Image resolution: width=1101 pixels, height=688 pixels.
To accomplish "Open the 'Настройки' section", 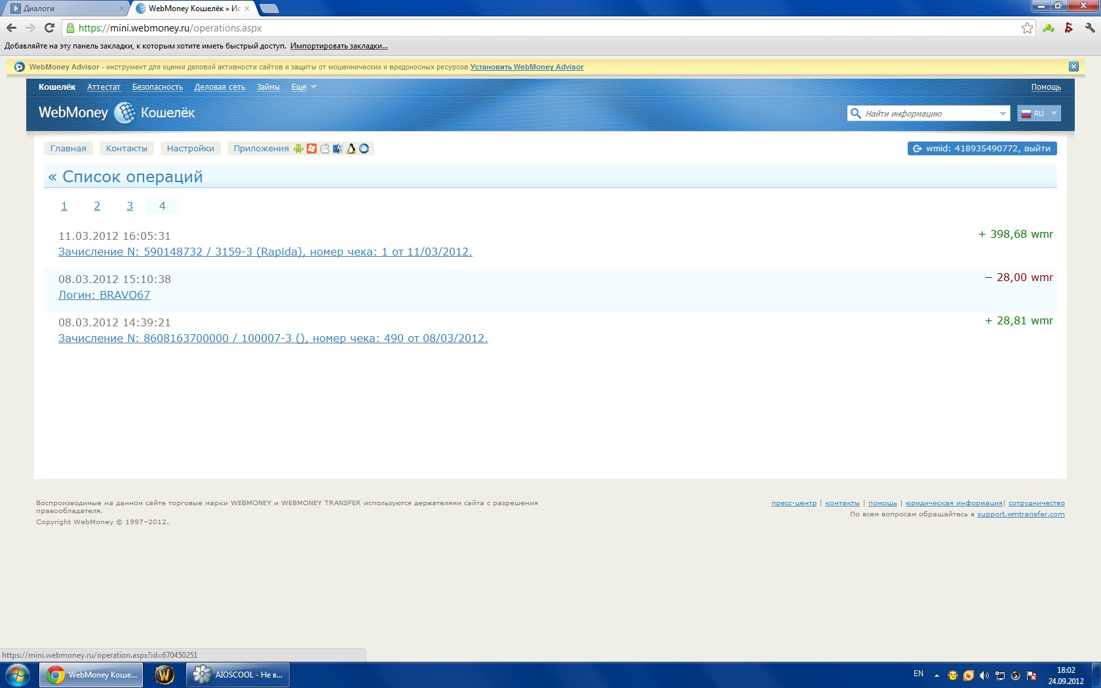I will point(191,149).
